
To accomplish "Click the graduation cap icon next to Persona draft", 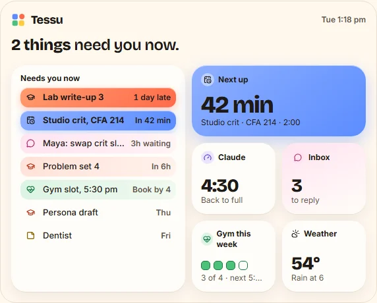I will coord(30,212).
